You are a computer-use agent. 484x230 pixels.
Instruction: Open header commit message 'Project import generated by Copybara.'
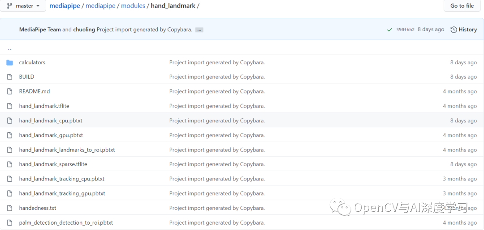click(x=144, y=30)
